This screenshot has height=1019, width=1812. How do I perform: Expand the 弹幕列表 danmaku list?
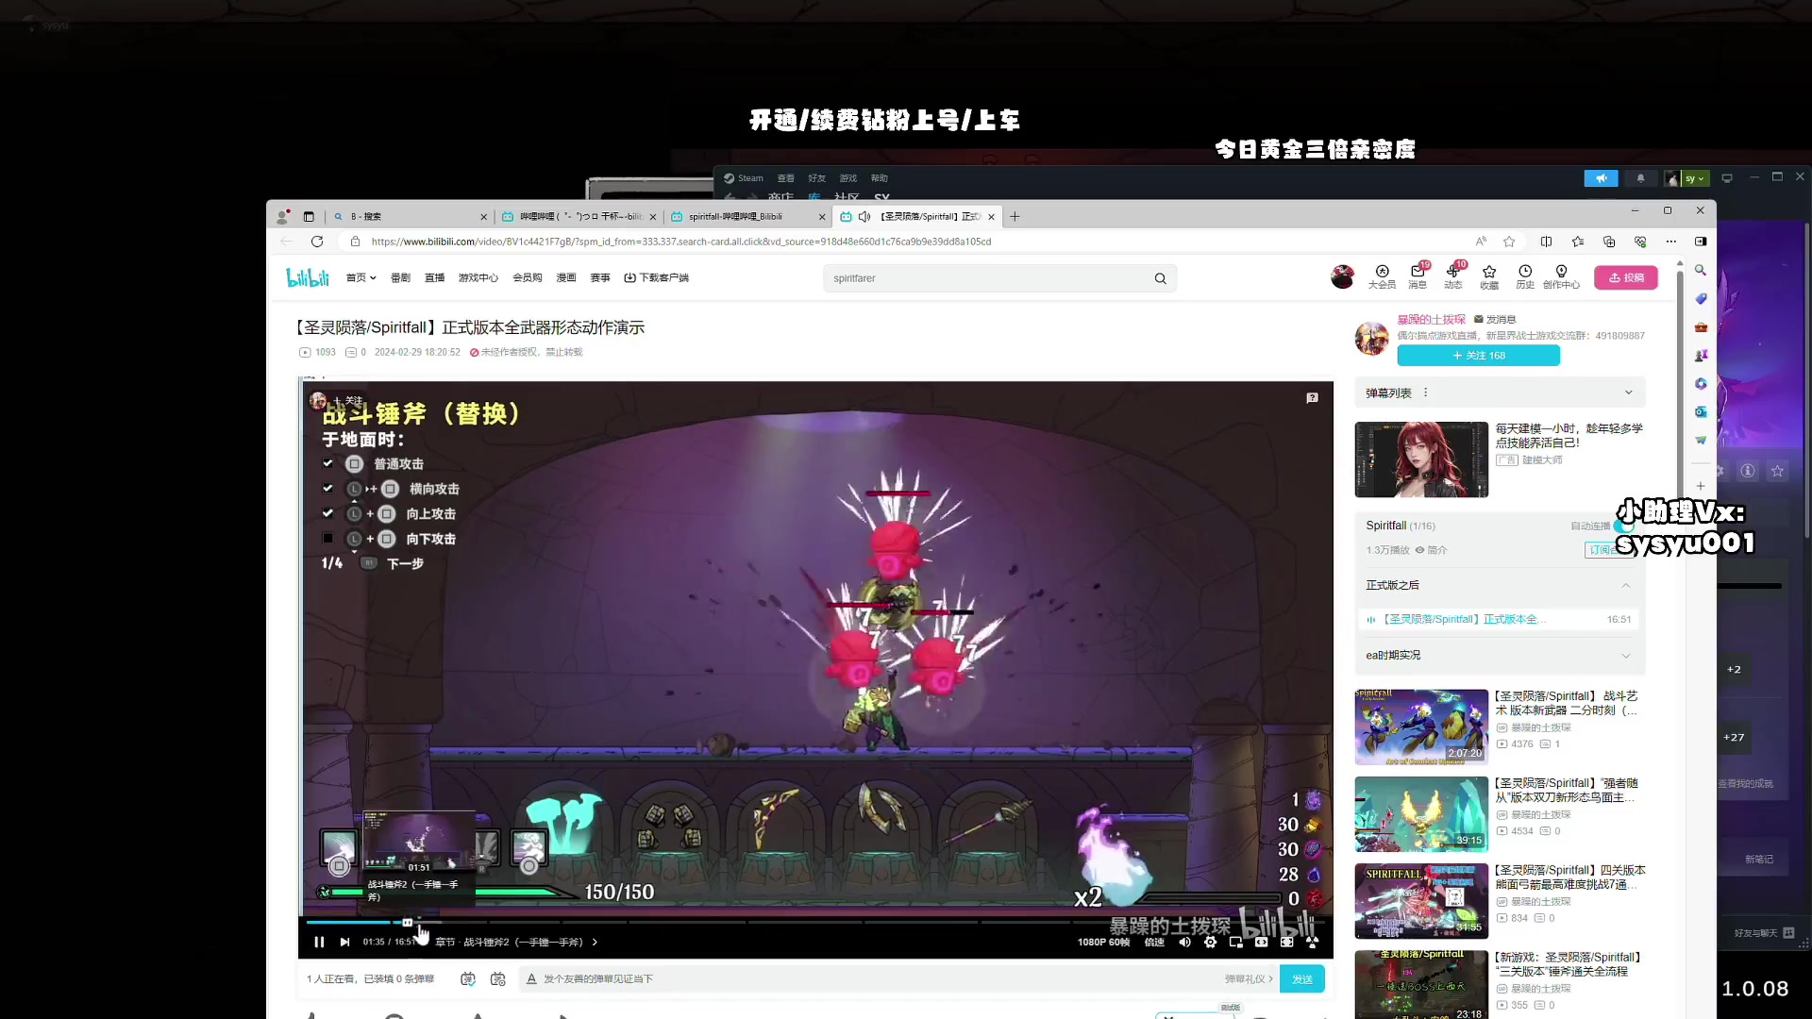(1628, 393)
